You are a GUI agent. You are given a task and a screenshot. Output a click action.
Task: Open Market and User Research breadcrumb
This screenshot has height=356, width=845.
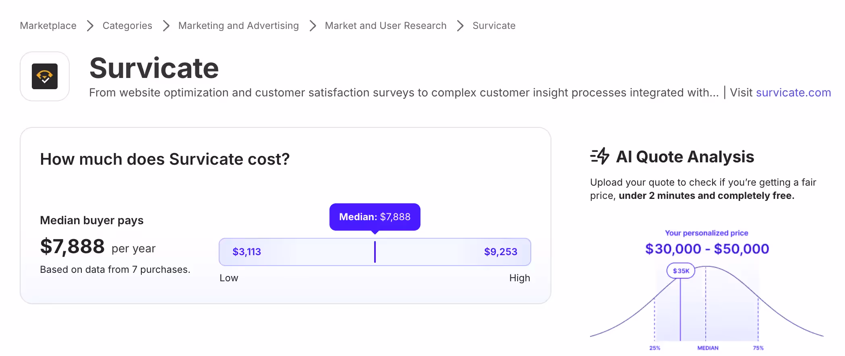(x=385, y=26)
